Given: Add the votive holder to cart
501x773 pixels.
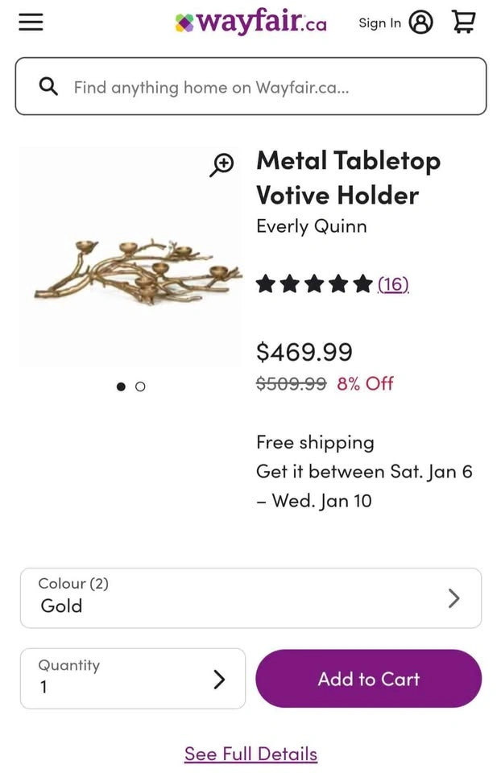Looking at the screenshot, I should point(368,679).
